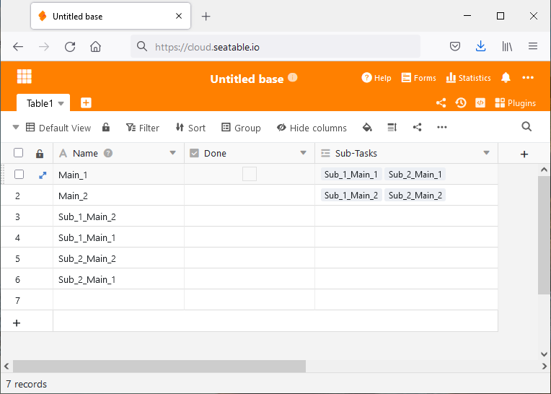
Task: Click the add new table plus icon
Action: (86, 103)
